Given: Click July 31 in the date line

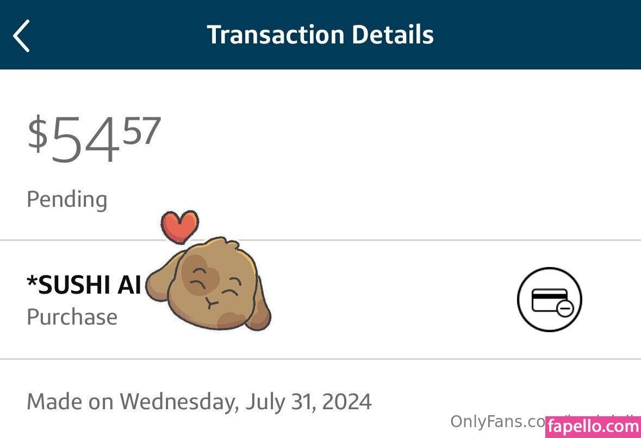Looking at the screenshot, I should (x=281, y=402).
